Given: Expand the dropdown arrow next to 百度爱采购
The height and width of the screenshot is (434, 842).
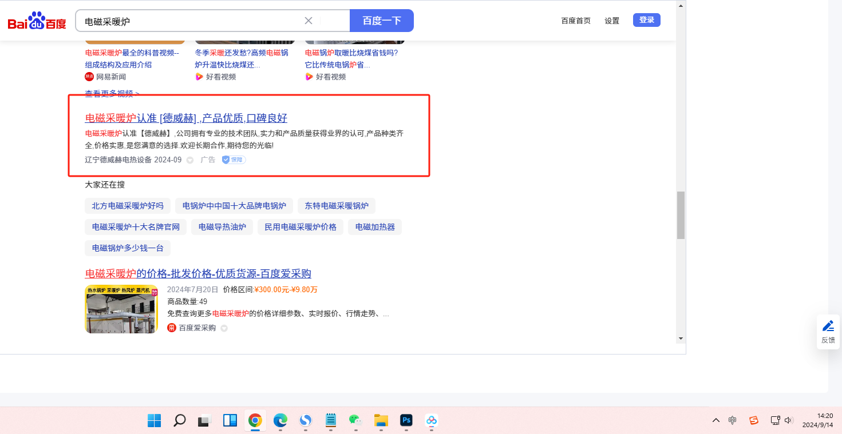Looking at the screenshot, I should click(224, 329).
